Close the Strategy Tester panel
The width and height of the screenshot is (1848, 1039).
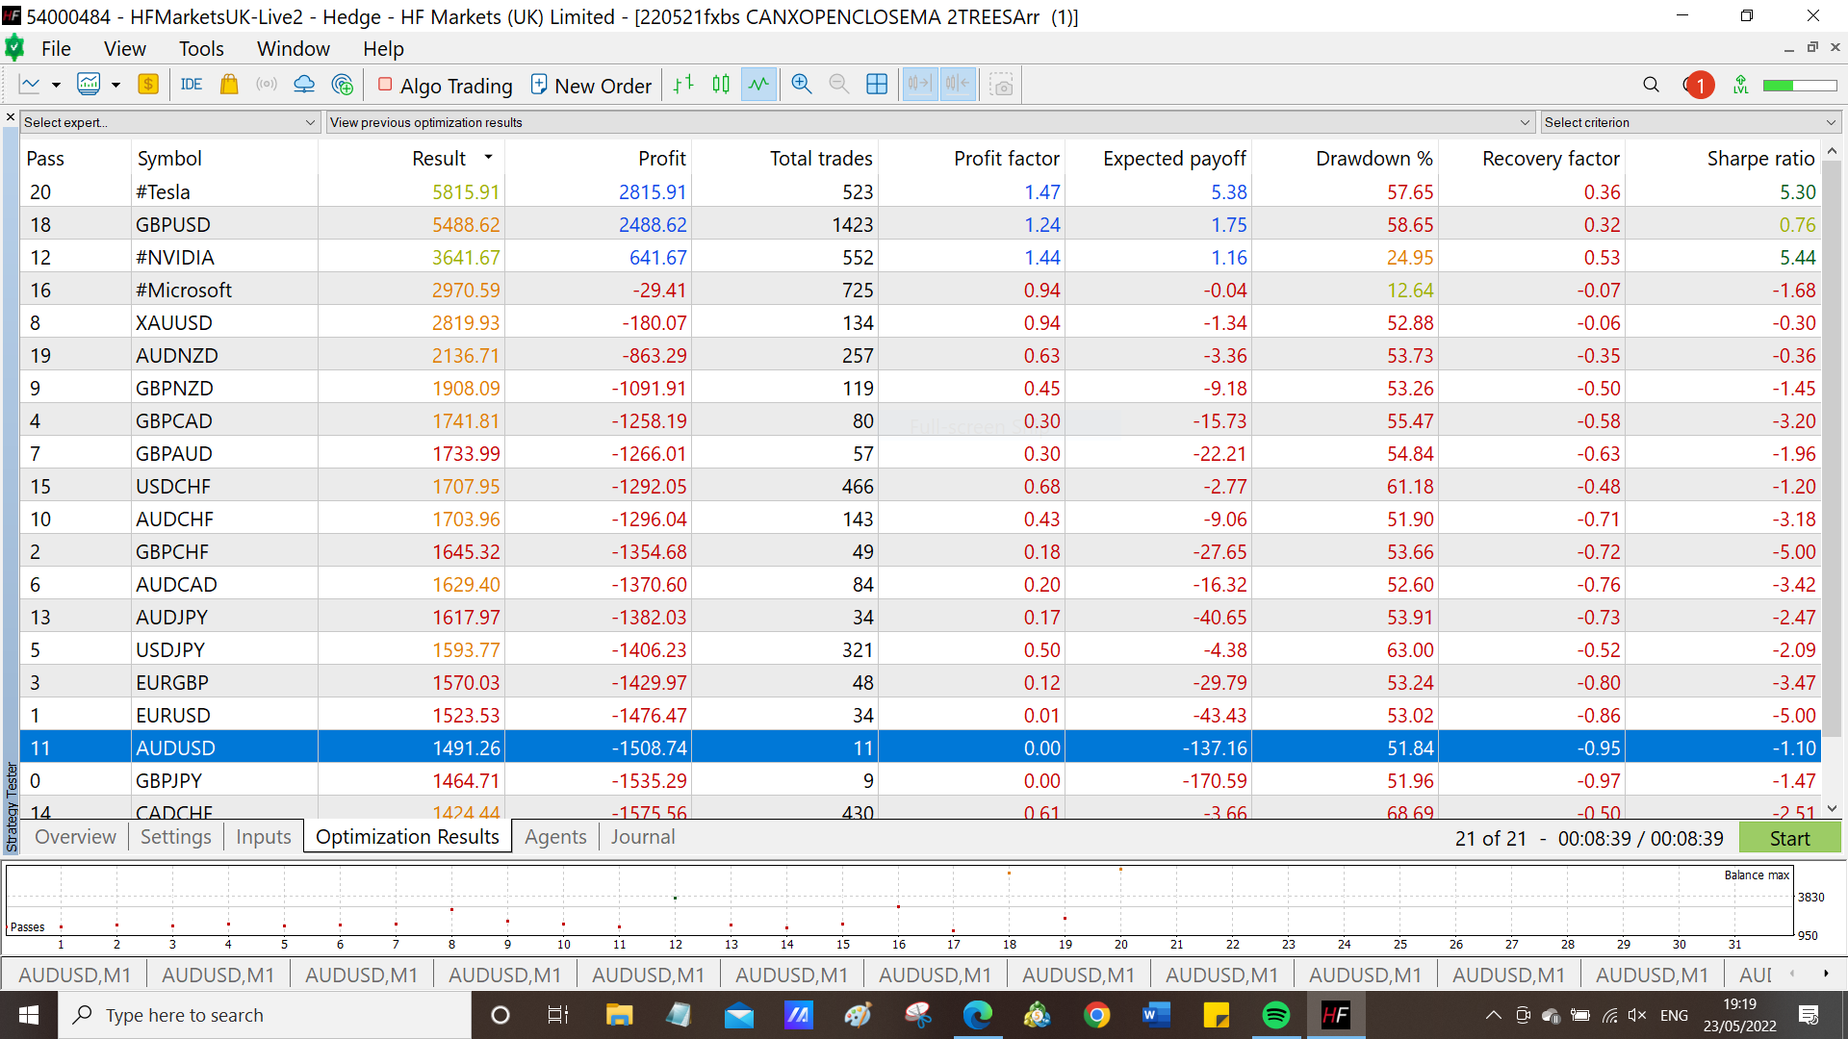coord(10,117)
